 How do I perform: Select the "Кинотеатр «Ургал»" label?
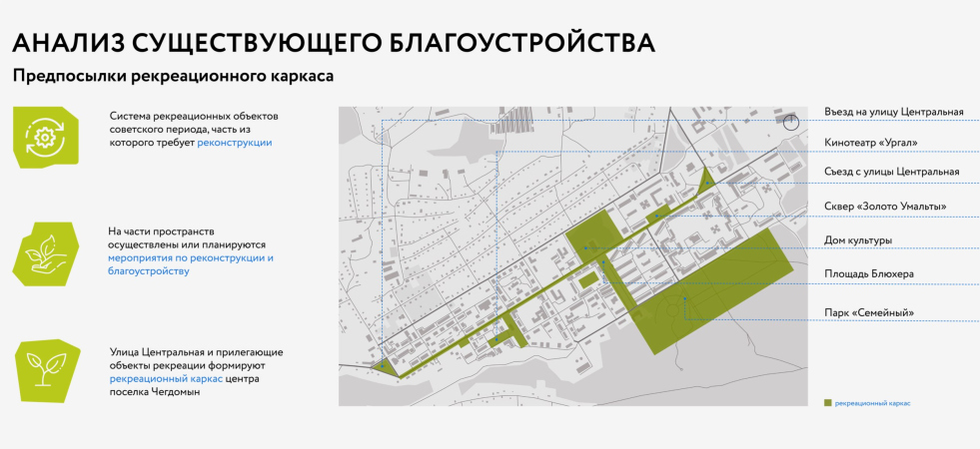click(x=870, y=142)
